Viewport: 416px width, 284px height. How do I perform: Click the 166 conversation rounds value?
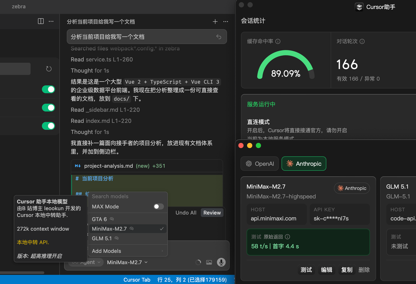click(347, 64)
